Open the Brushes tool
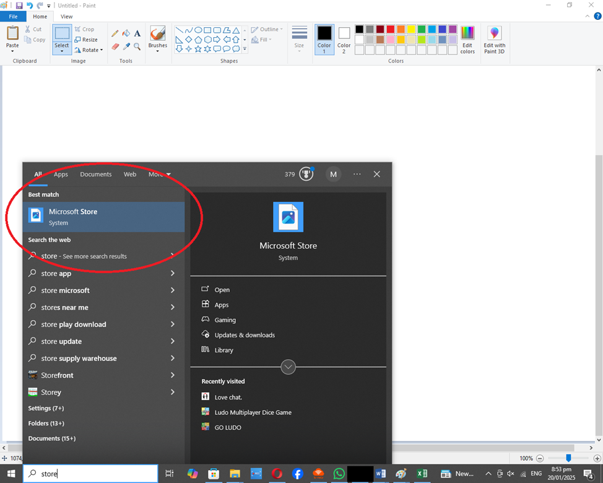Viewport: 603px width, 483px height. [158, 38]
